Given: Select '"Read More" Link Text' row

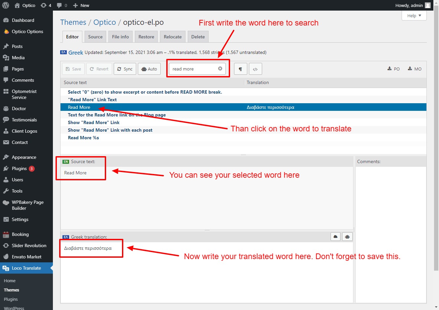Looking at the screenshot, I should (x=243, y=100).
